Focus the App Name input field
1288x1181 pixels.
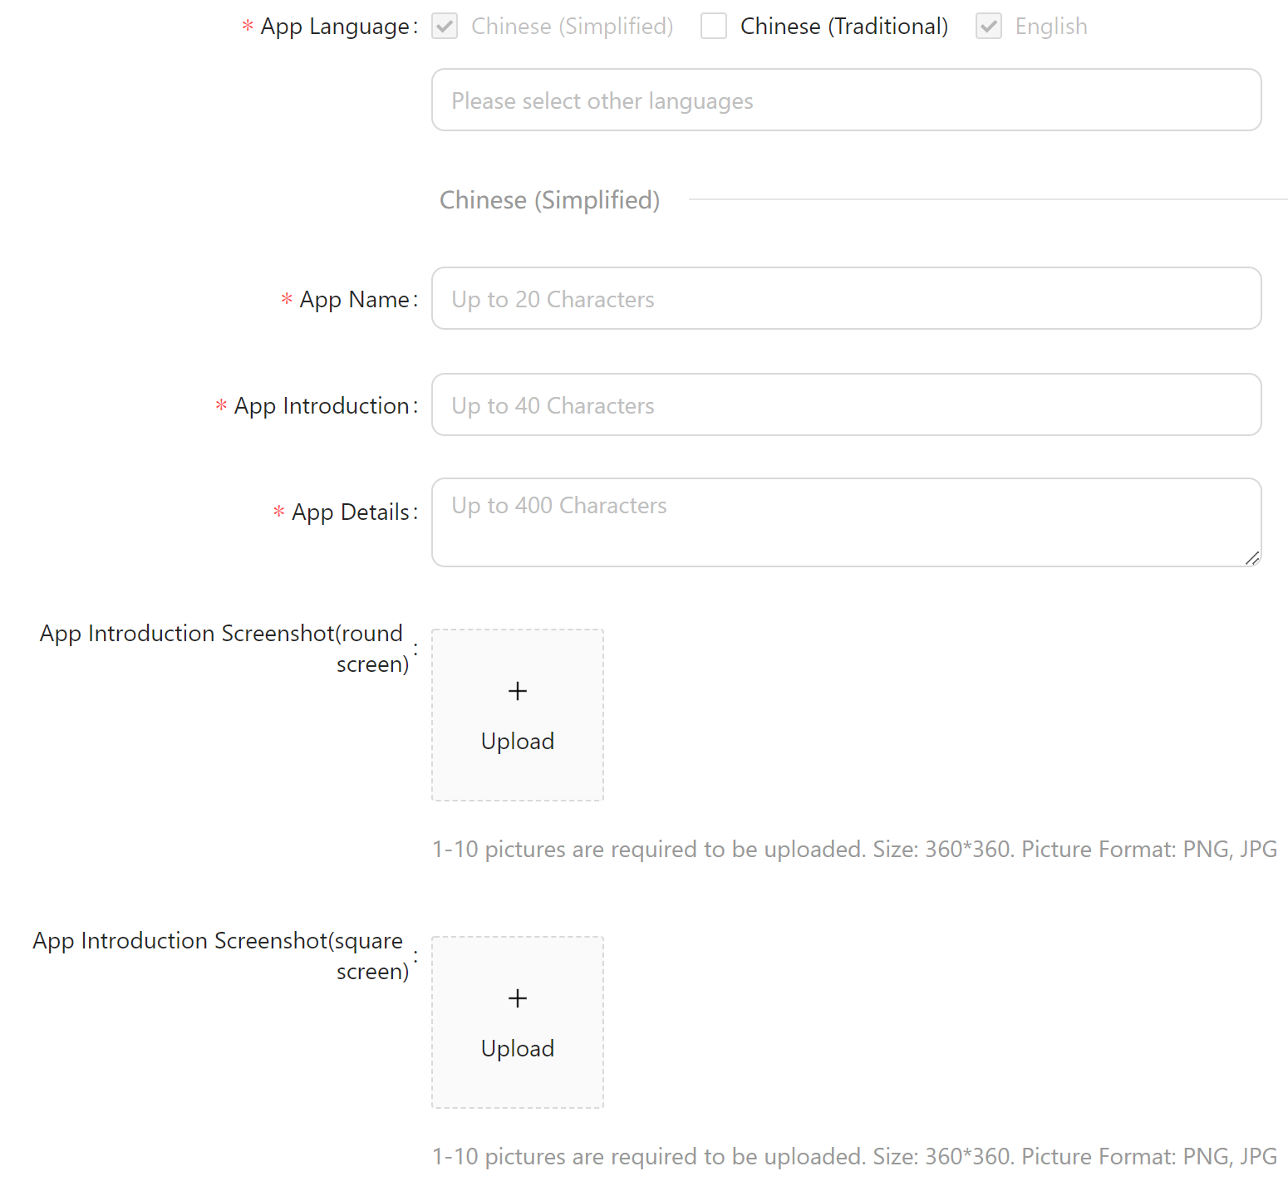tap(846, 299)
